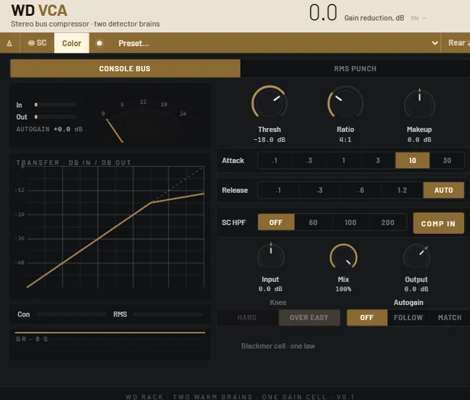Set Attack to 1
Image resolution: width=470 pixels, height=400 pixels.
coord(343,160)
